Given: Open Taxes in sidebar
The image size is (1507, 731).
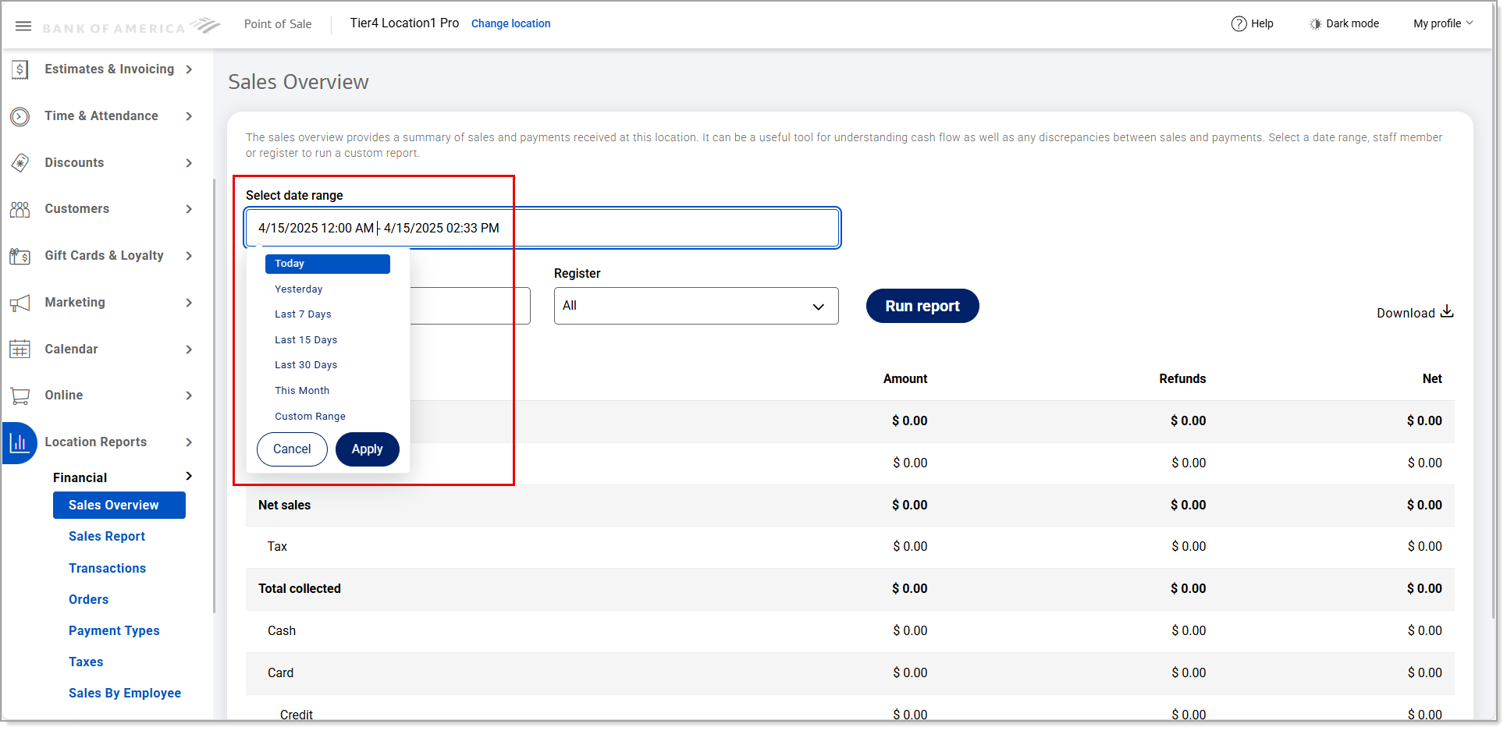Looking at the screenshot, I should point(86,662).
